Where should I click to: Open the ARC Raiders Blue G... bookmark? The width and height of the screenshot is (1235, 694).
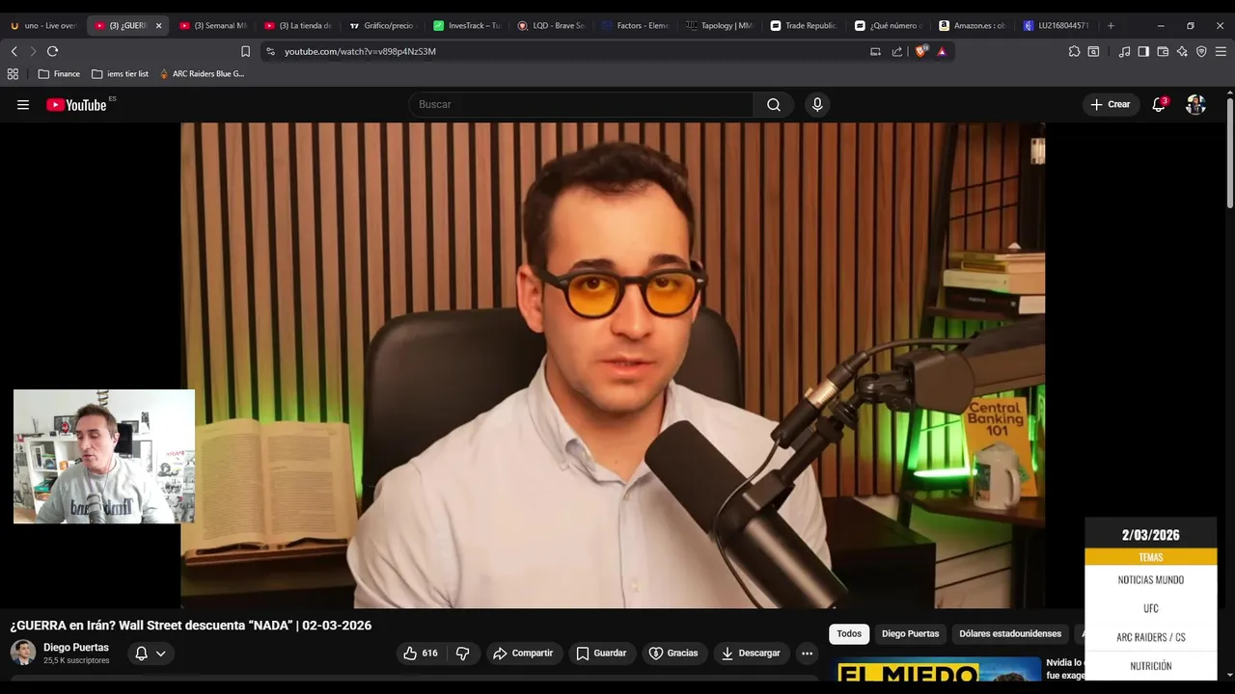(202, 73)
